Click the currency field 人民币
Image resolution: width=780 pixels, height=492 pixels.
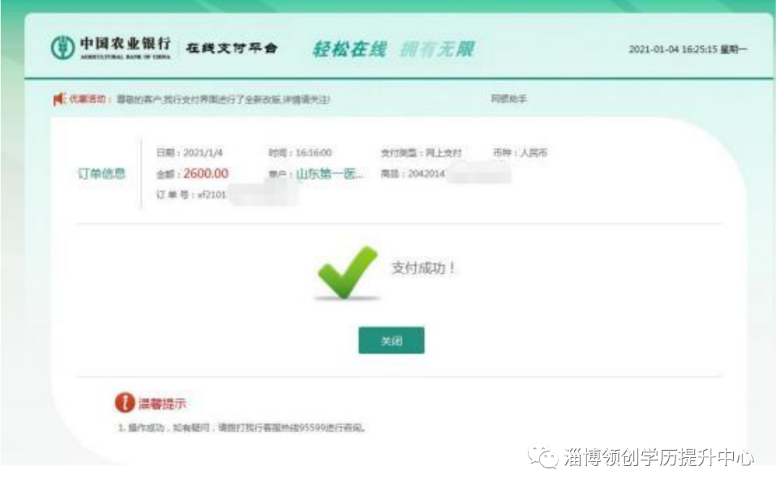[520, 152]
